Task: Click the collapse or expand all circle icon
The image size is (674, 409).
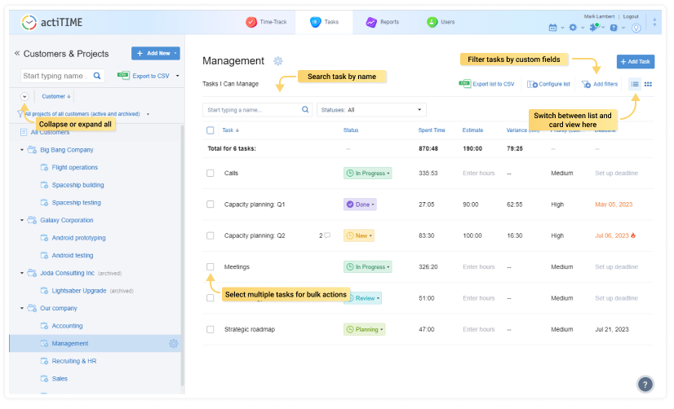Action: (x=24, y=97)
